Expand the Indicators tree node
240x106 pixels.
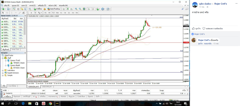pyautogui.click(x=3, y=70)
